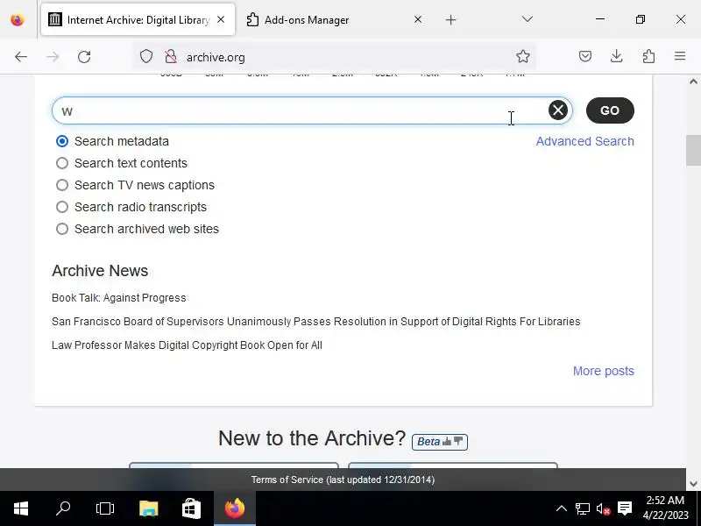Open Book Talk: Against Progress post

click(119, 298)
